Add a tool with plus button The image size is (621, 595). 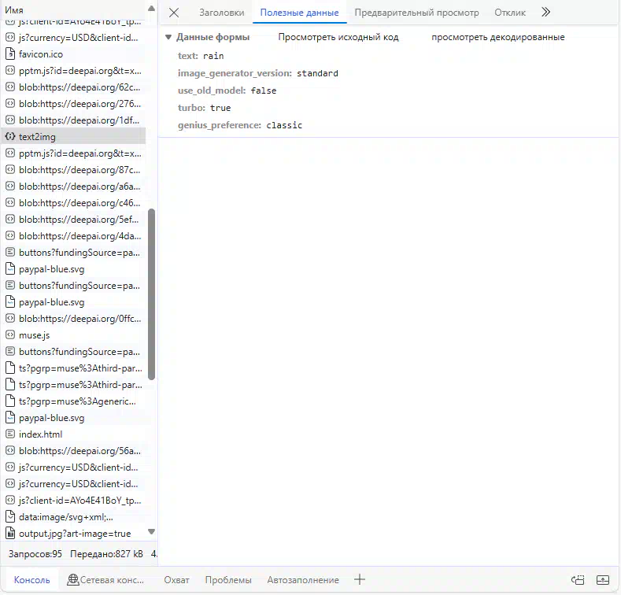(x=360, y=579)
